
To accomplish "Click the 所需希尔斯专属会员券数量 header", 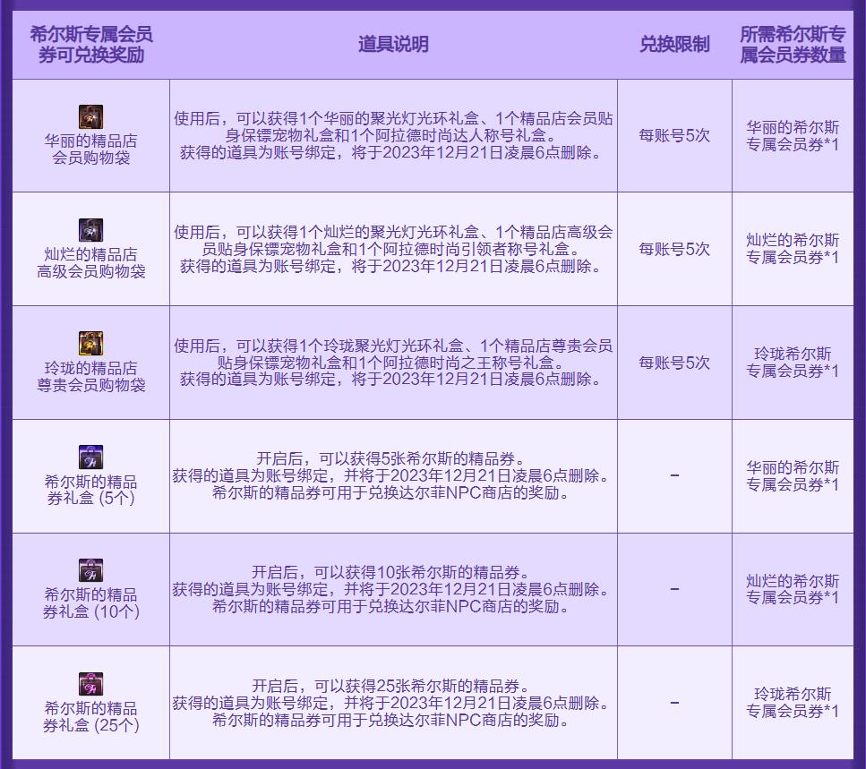I will tap(793, 44).
